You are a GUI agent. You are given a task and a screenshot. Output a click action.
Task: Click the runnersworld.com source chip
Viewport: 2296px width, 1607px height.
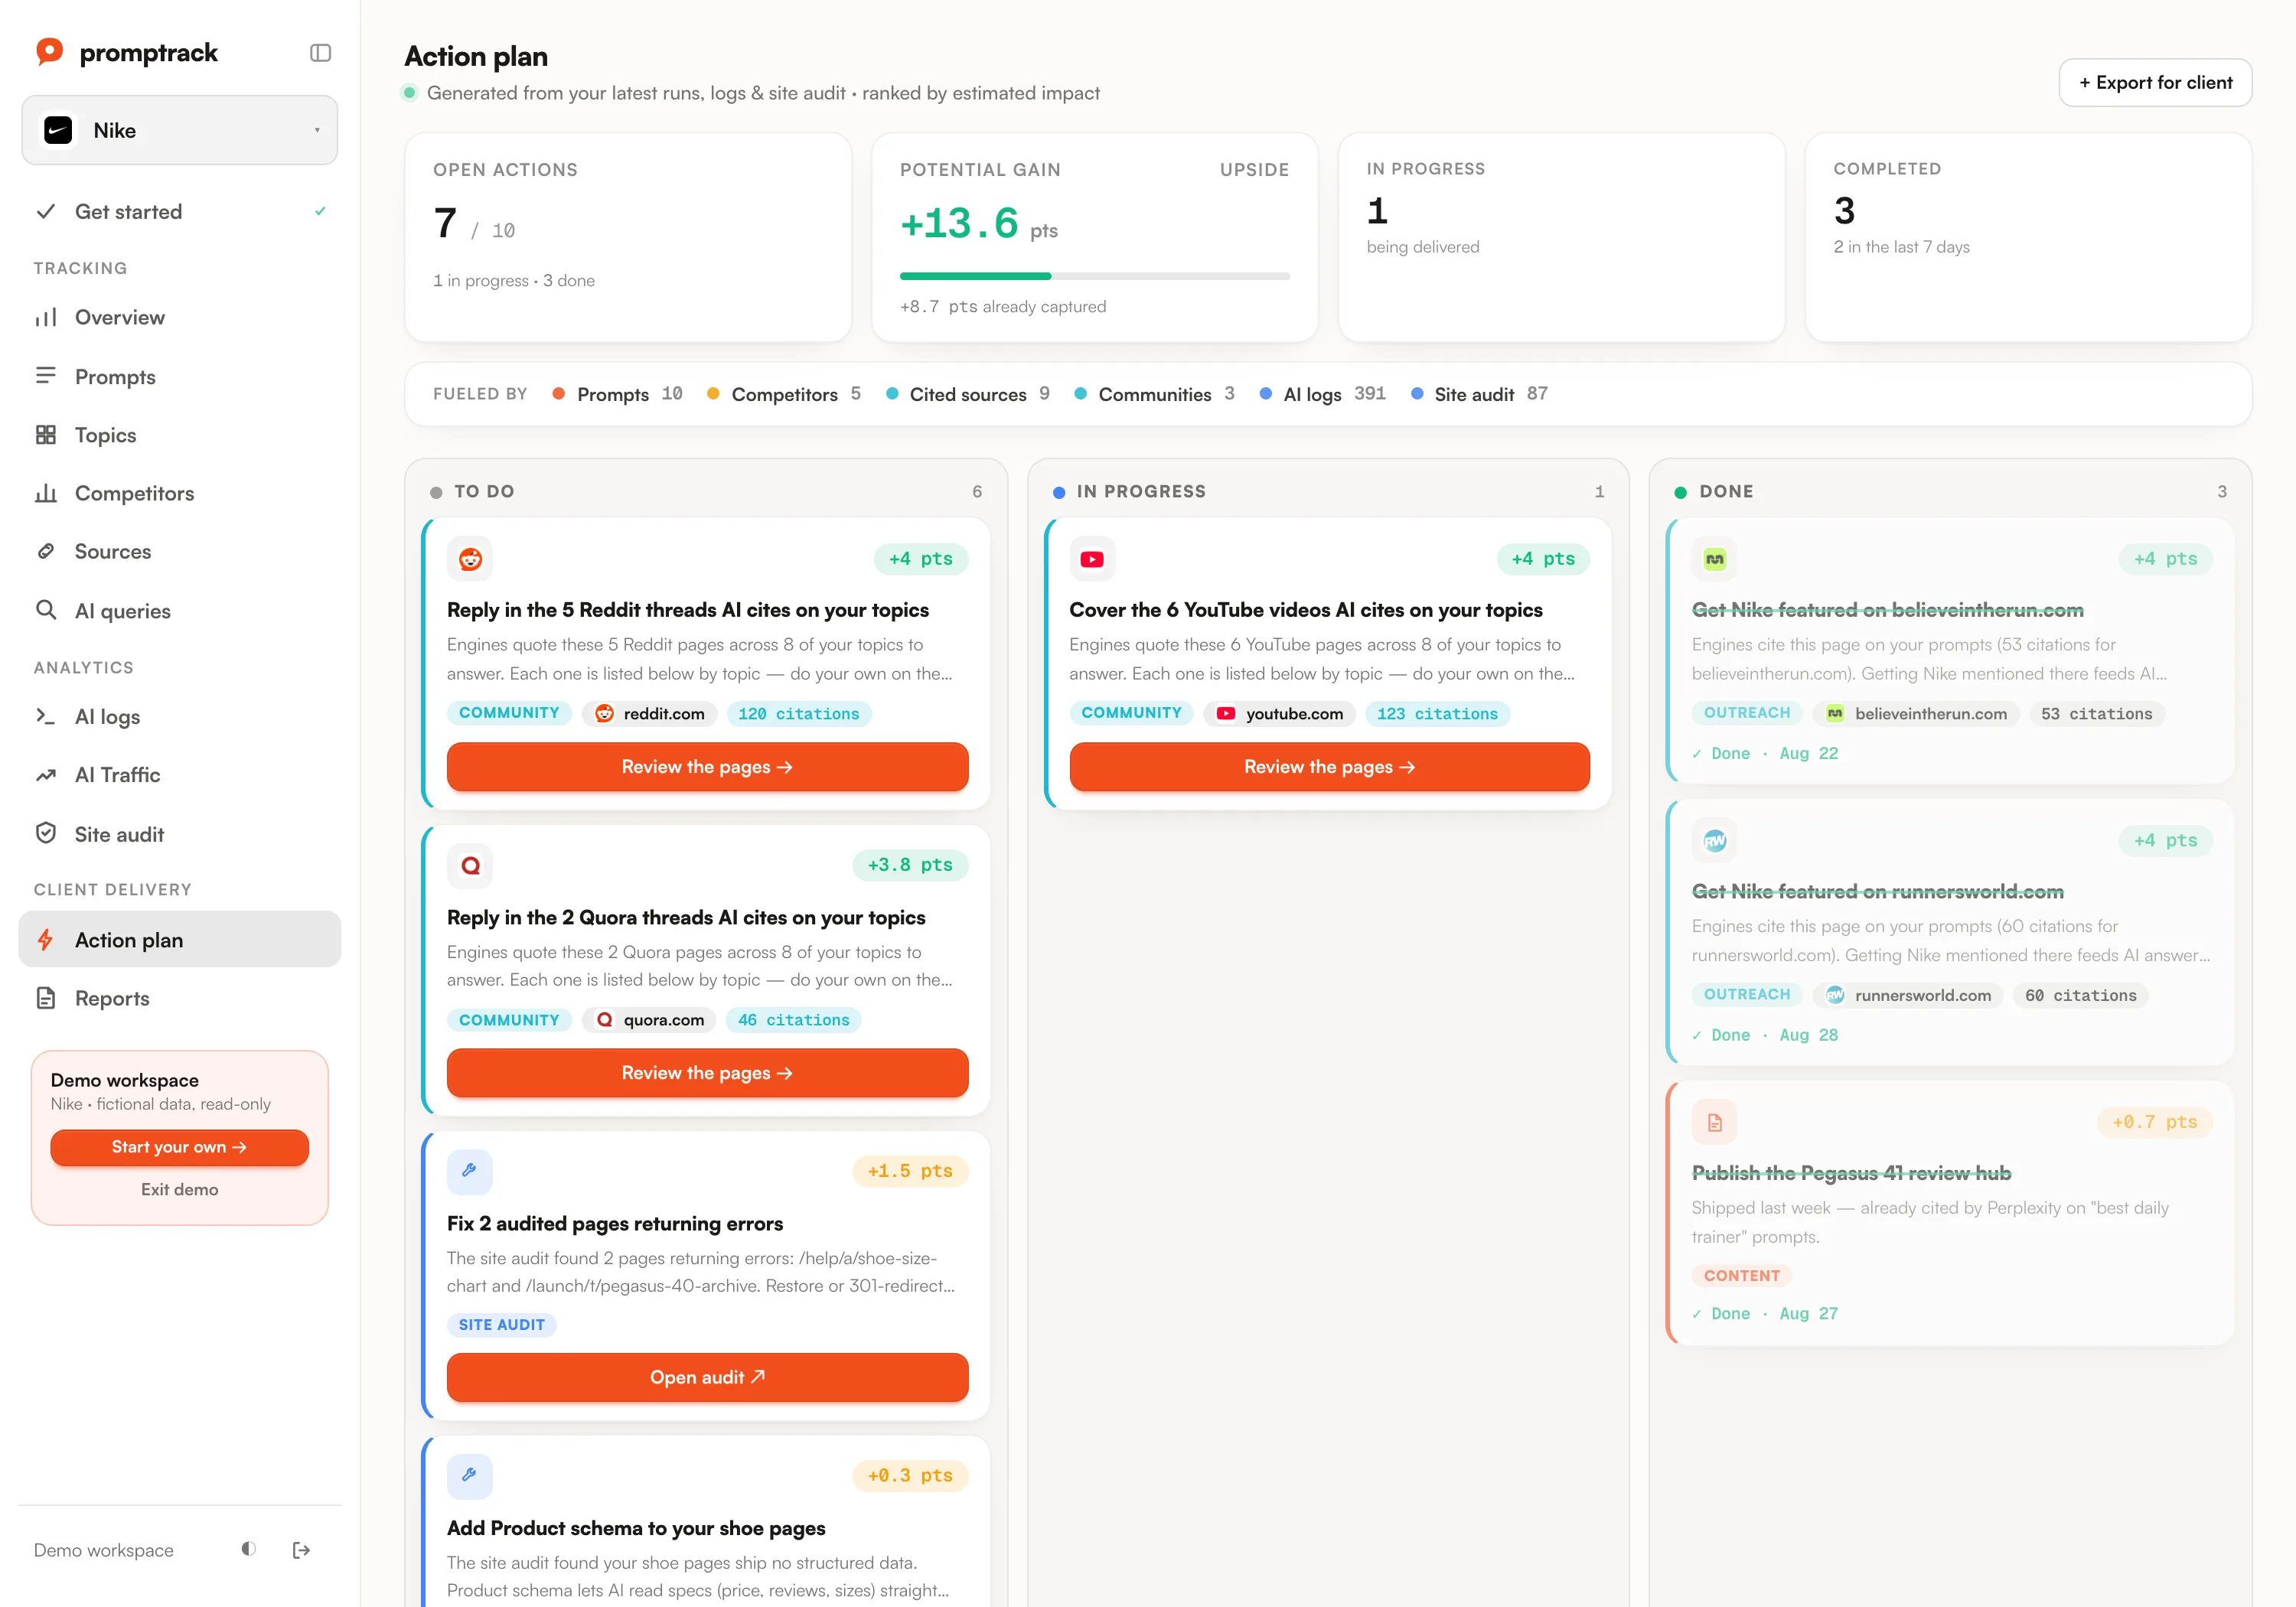click(x=1909, y=995)
